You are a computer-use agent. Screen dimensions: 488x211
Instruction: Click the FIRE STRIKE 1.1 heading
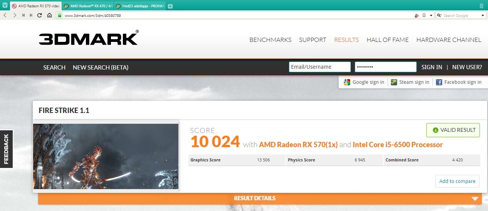click(64, 110)
